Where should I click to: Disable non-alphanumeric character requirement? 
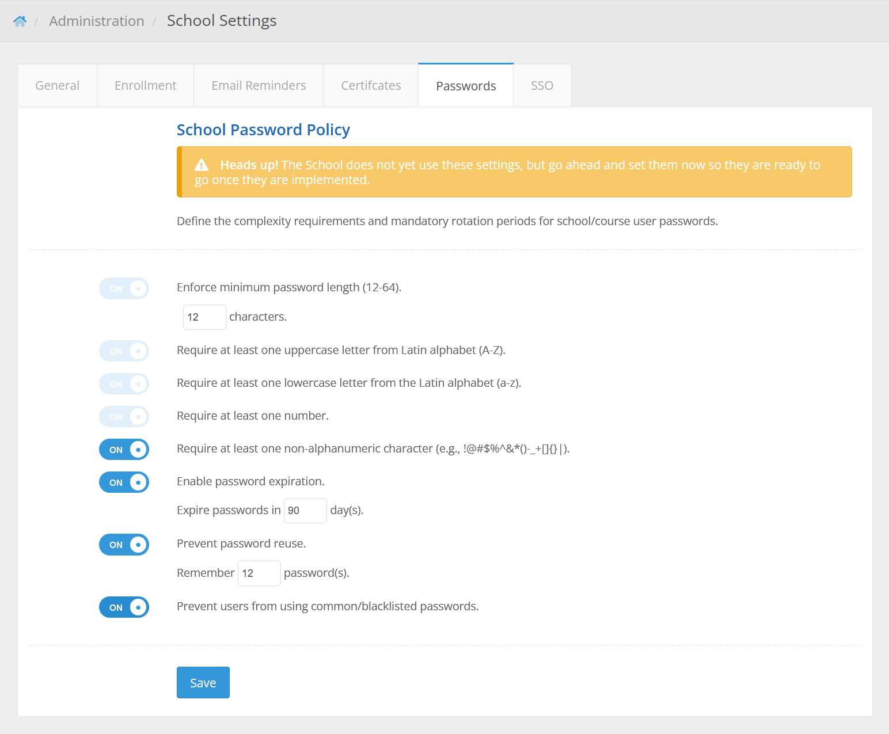(x=124, y=450)
